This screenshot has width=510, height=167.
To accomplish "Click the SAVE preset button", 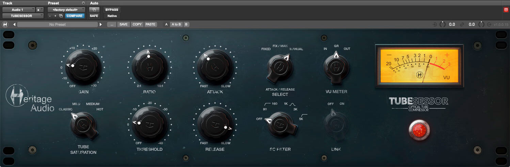I will click(x=124, y=24).
